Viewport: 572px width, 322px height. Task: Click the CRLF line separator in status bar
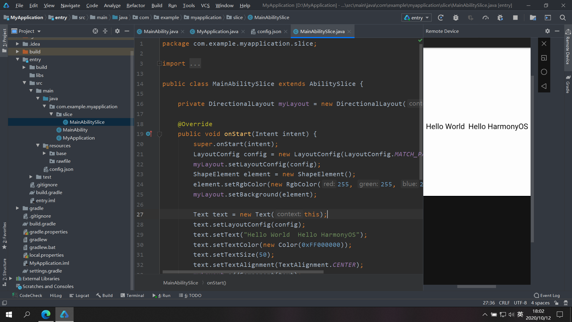pyautogui.click(x=504, y=303)
